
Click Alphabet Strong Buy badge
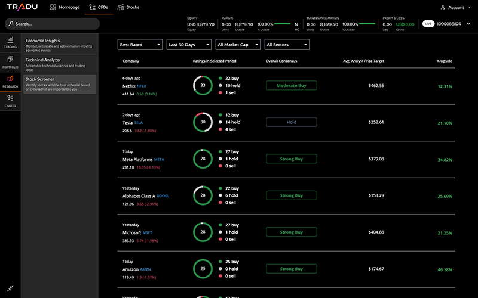(292, 195)
